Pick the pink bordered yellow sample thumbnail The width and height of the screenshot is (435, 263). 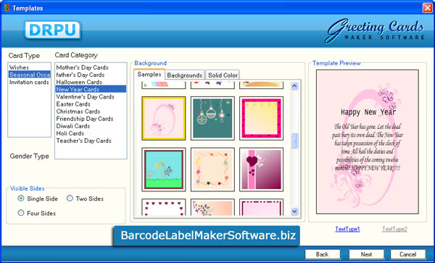pos(261,118)
